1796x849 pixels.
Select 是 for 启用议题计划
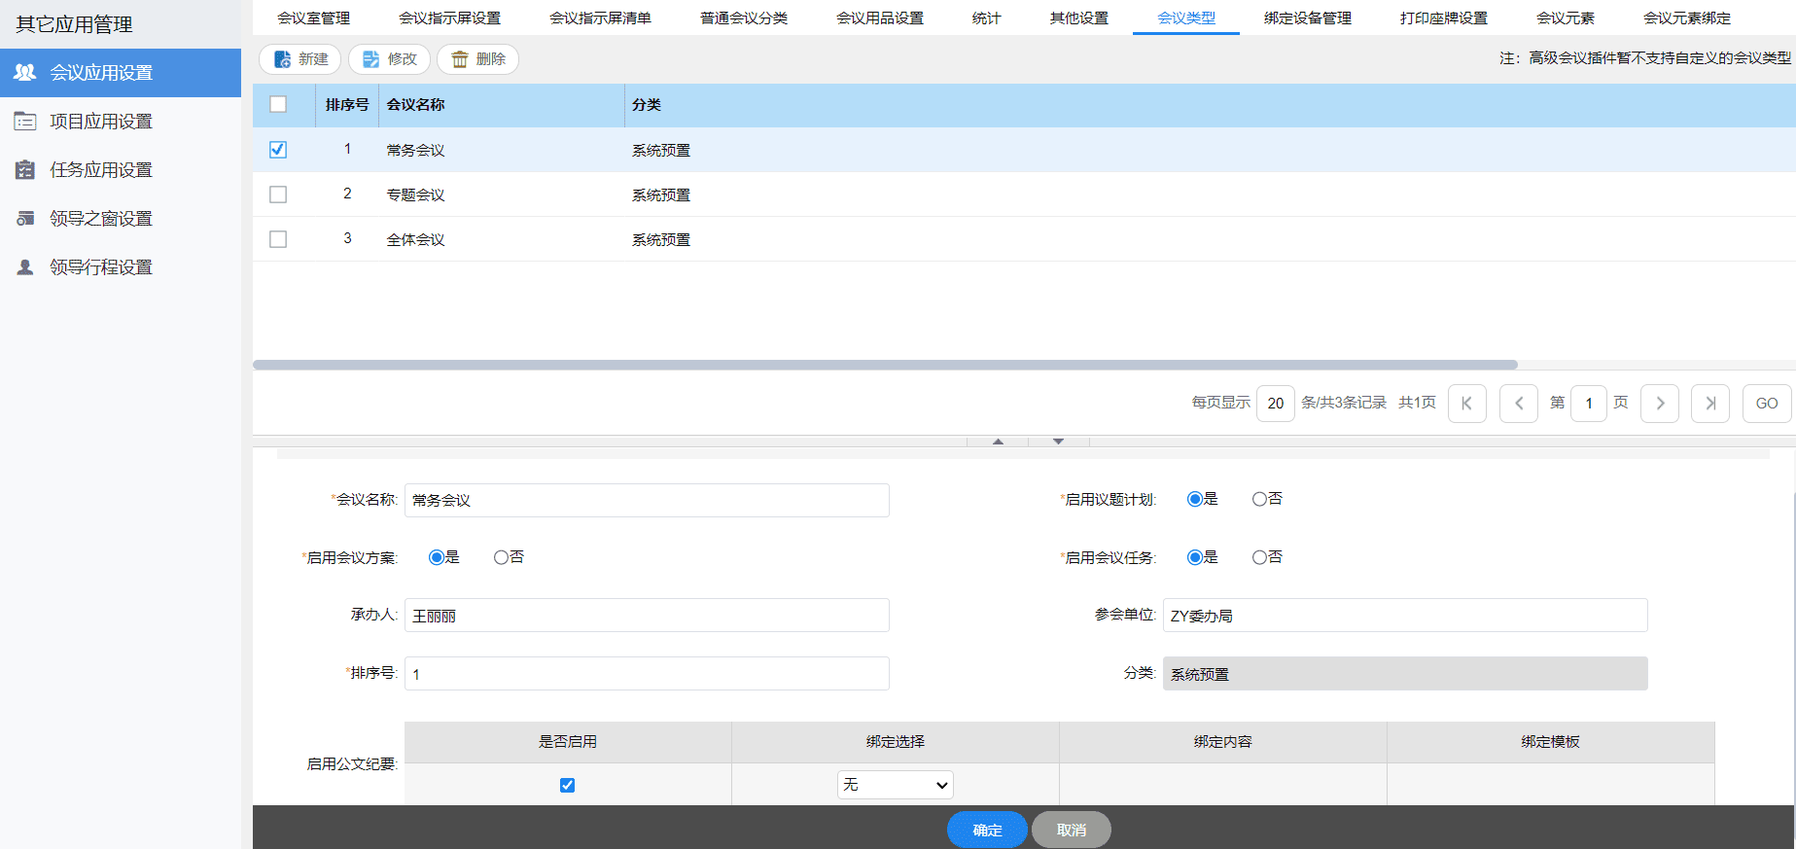(1195, 499)
